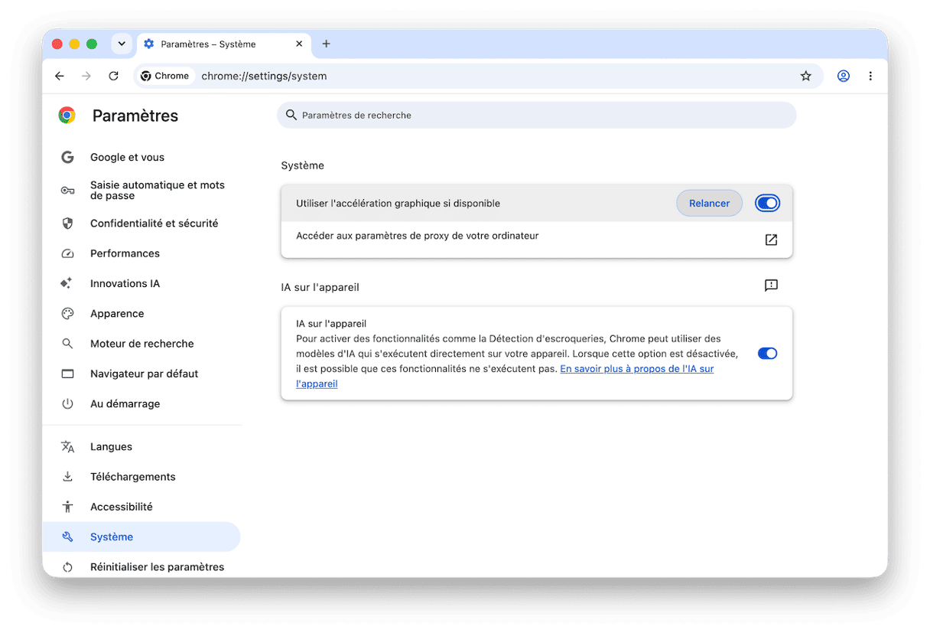Click the magnifier icon for Moteur de recherche
Image resolution: width=930 pixels, height=633 pixels.
[67, 344]
